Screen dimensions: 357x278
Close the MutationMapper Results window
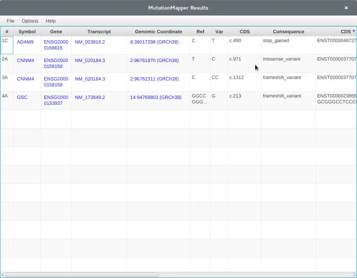tap(346, 8)
